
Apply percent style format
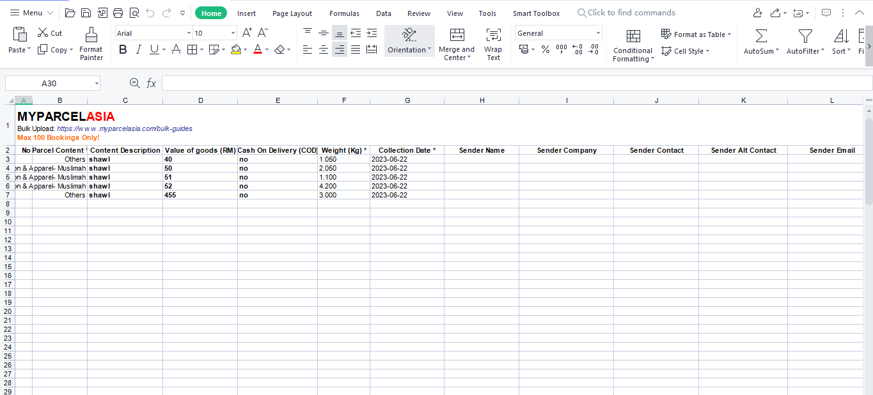546,49
